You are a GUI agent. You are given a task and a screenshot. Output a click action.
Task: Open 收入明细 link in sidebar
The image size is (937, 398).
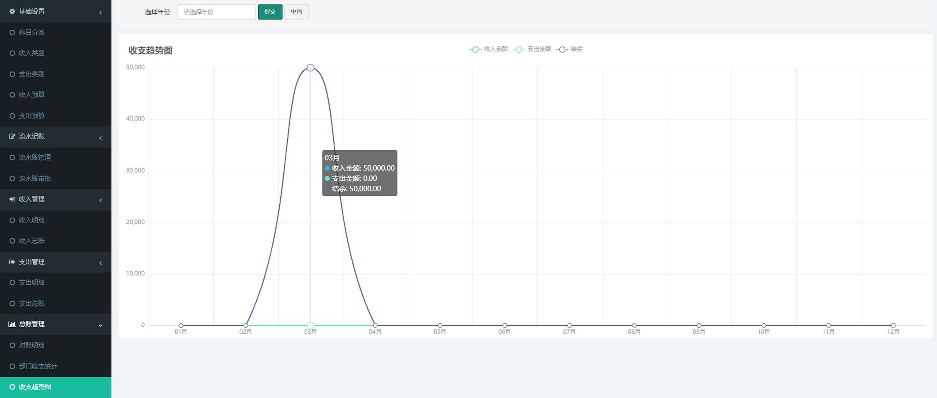click(56, 220)
